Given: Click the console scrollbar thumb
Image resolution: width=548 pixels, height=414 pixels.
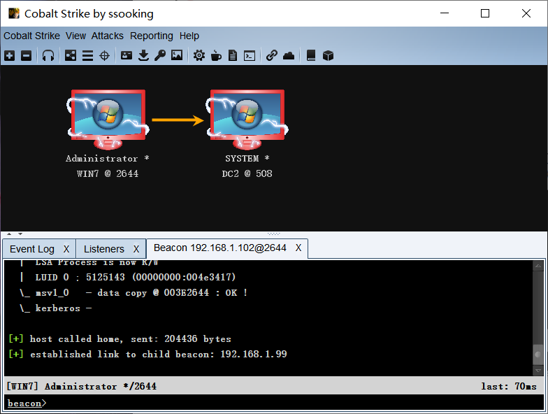Looking at the screenshot, I should pyautogui.click(x=538, y=355).
